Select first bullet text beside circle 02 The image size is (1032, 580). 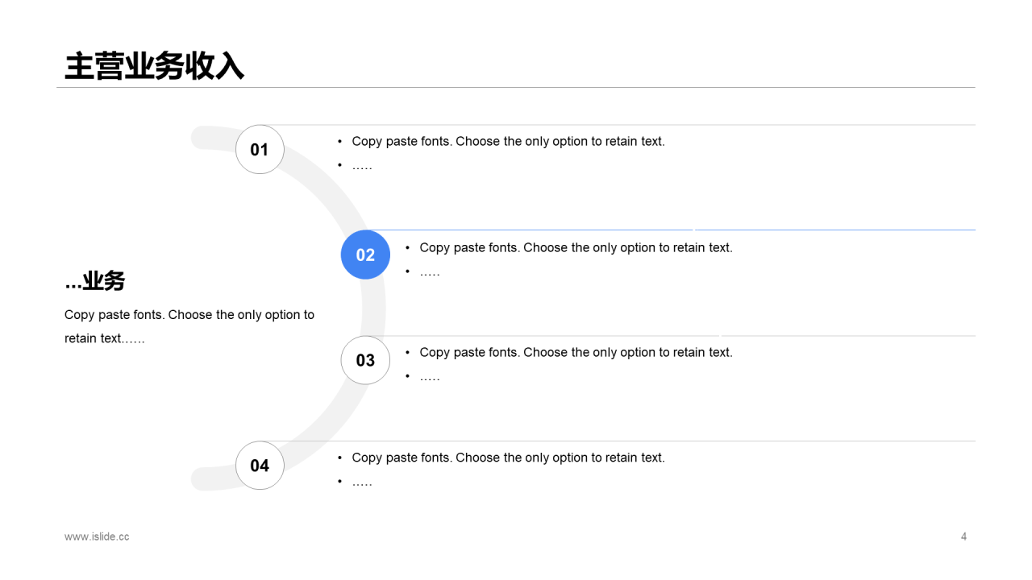pyautogui.click(x=576, y=247)
